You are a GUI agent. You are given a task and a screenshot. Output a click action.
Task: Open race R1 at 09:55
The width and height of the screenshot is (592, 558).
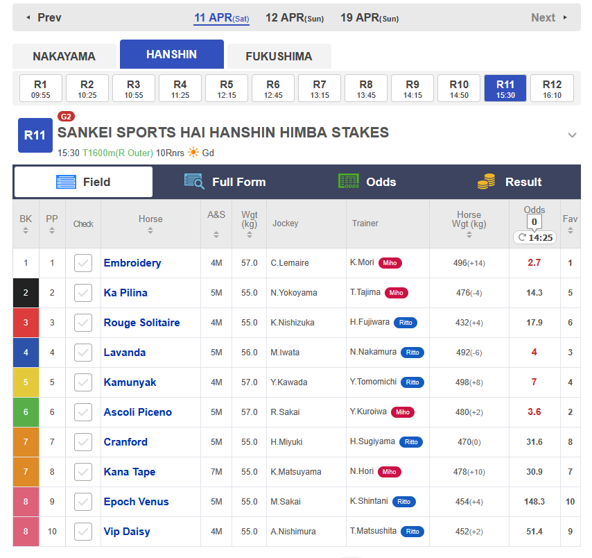[x=40, y=88]
